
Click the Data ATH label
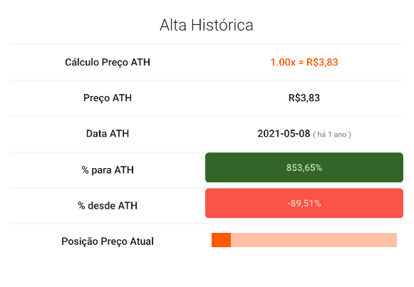tap(108, 134)
